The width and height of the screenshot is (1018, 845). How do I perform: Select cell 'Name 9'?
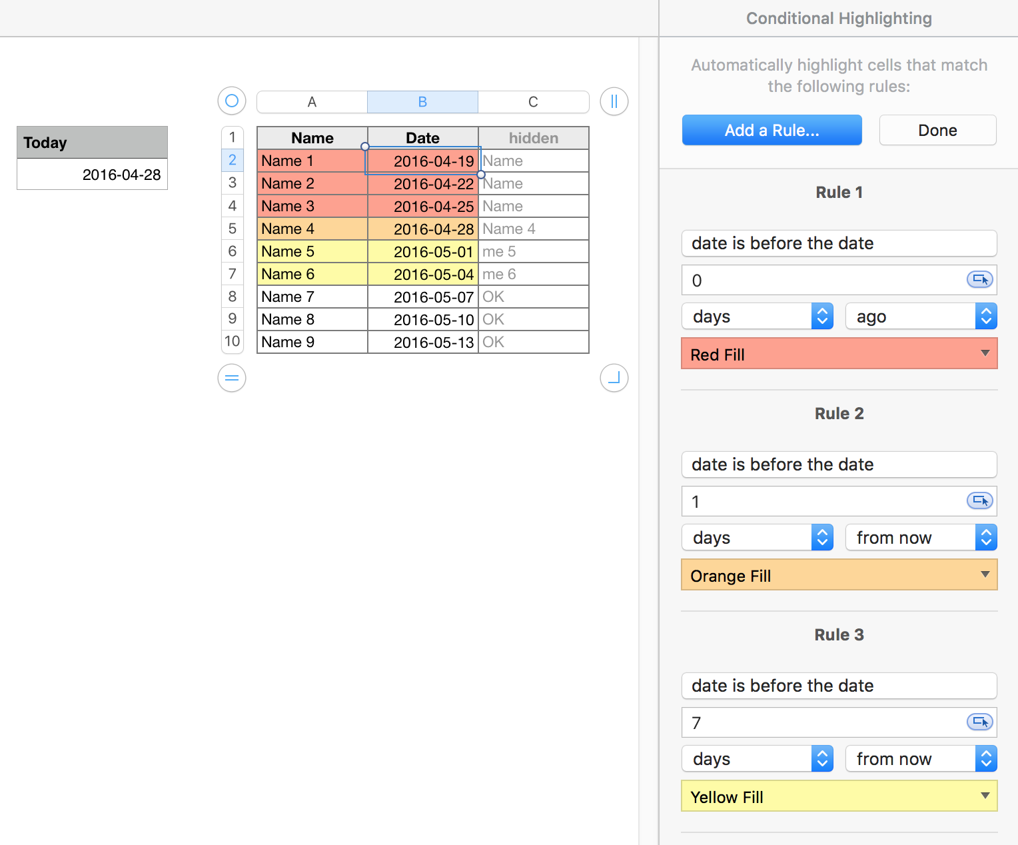(x=312, y=342)
